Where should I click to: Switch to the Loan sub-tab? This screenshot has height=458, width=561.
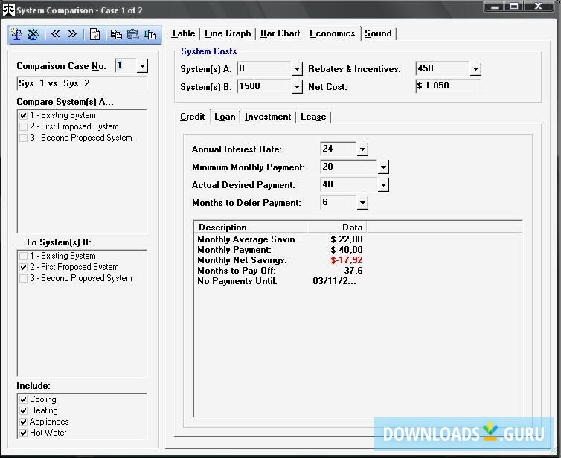(225, 117)
